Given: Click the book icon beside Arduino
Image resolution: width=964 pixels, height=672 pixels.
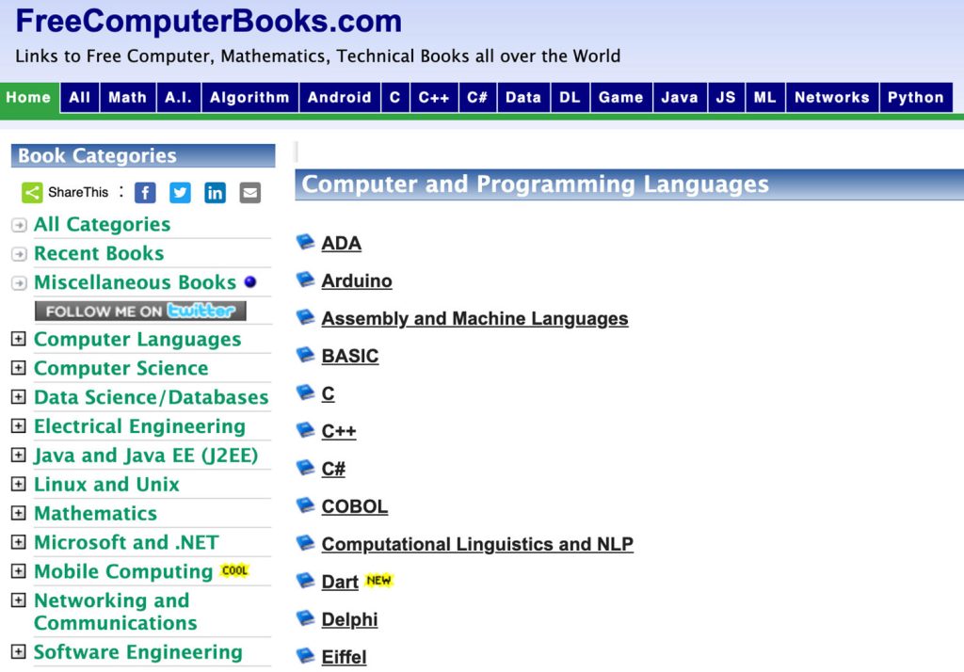Looking at the screenshot, I should pyautogui.click(x=306, y=280).
